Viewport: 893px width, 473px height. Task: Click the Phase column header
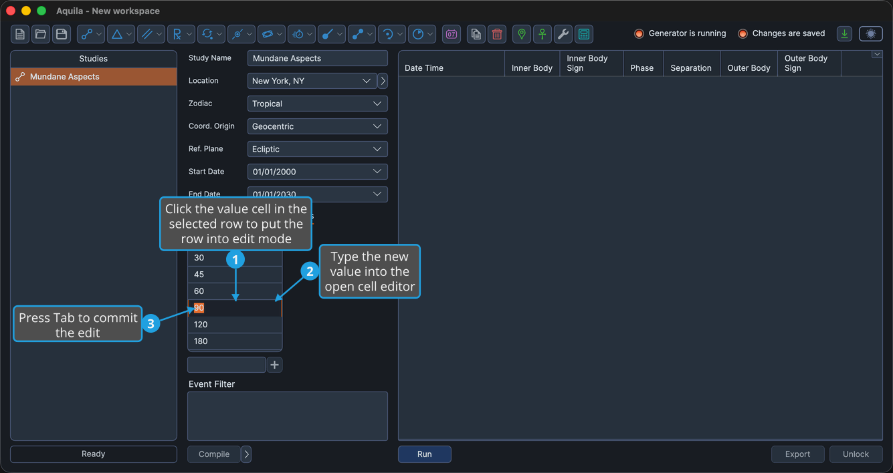tap(643, 63)
